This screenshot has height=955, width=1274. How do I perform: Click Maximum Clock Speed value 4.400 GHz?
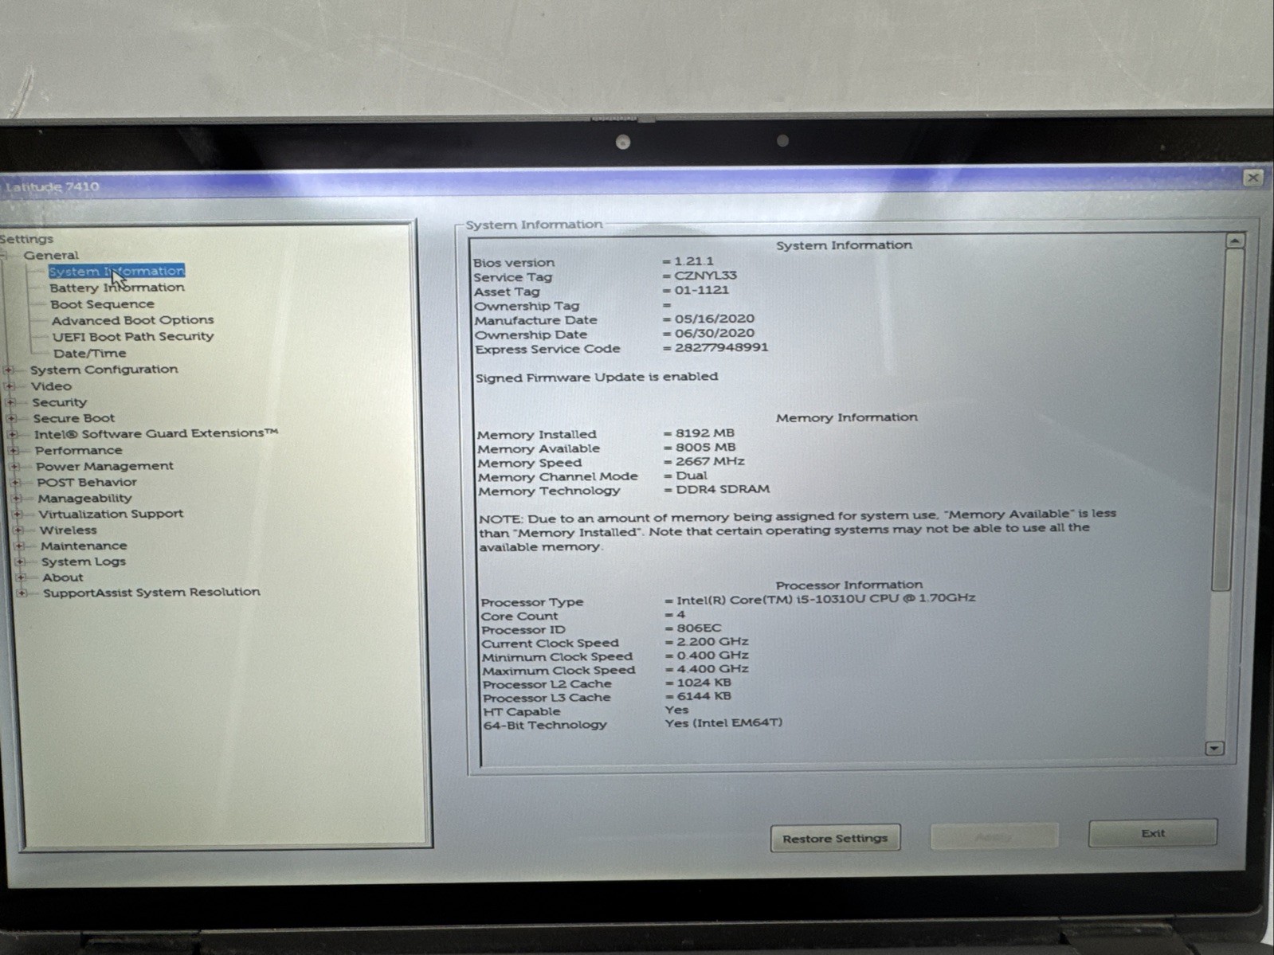point(712,669)
